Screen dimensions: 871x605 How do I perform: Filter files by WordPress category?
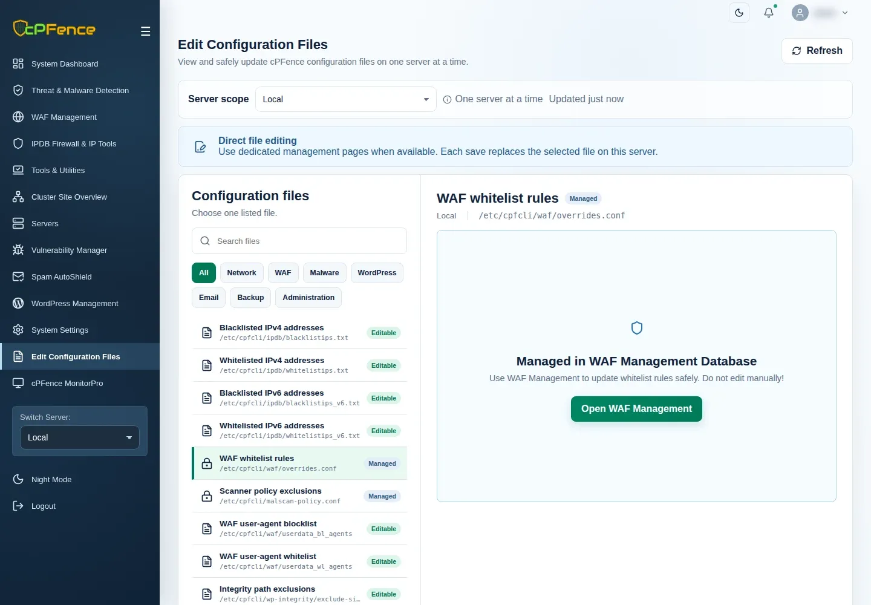click(377, 273)
